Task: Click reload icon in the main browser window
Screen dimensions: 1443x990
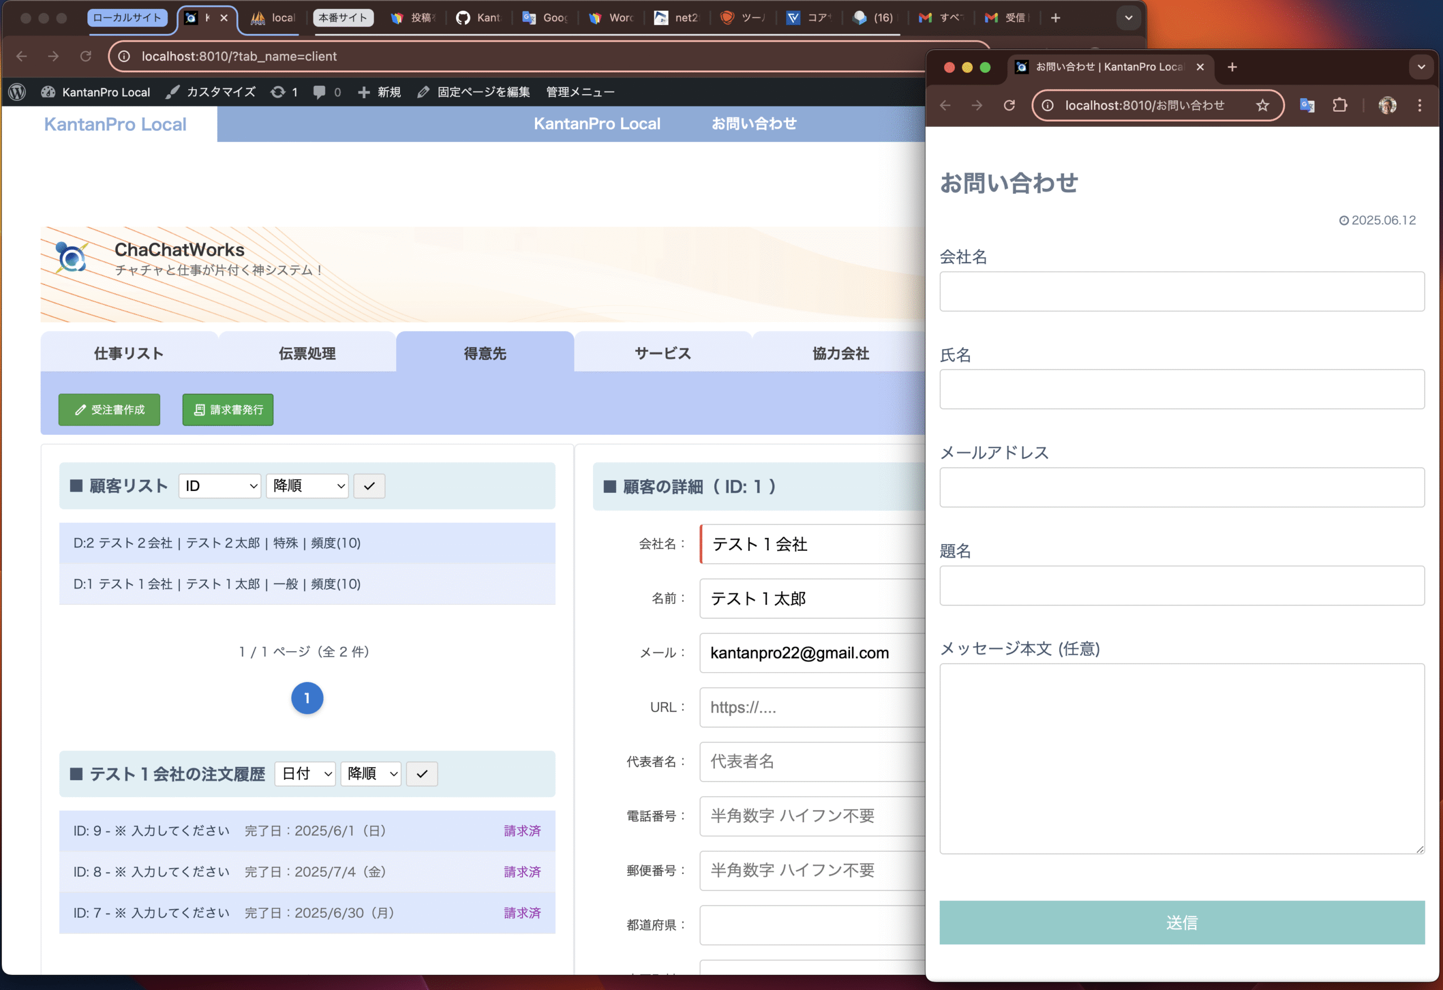Action: 86,56
